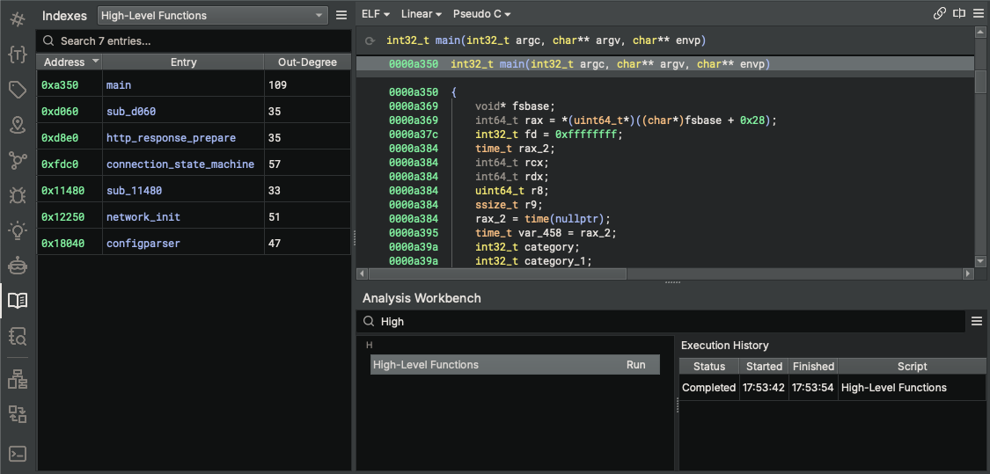Click the code view scroll right arrow
This screenshot has width=990, height=474.
967,273
